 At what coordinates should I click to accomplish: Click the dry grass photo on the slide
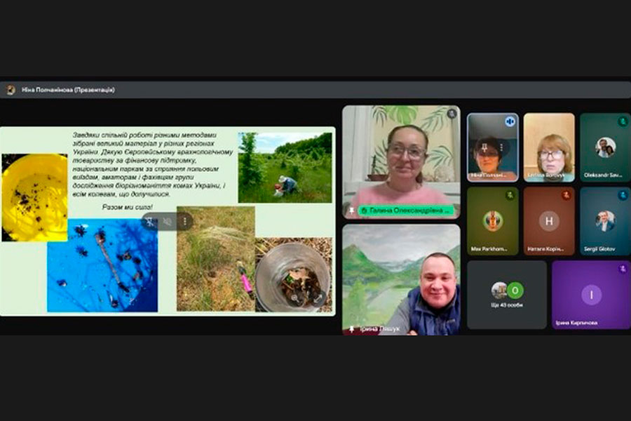click(x=216, y=259)
